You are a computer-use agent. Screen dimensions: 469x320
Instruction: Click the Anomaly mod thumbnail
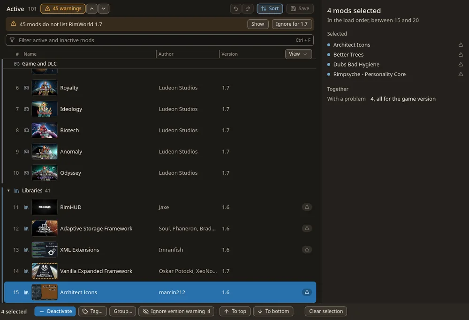click(x=45, y=151)
